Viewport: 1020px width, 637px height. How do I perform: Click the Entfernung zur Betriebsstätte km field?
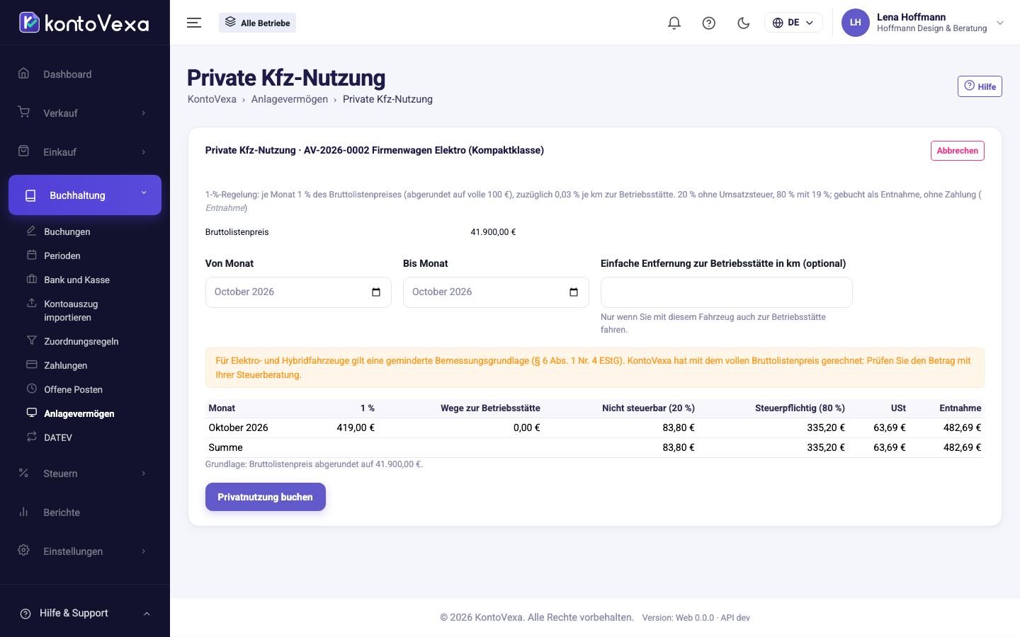click(x=726, y=292)
